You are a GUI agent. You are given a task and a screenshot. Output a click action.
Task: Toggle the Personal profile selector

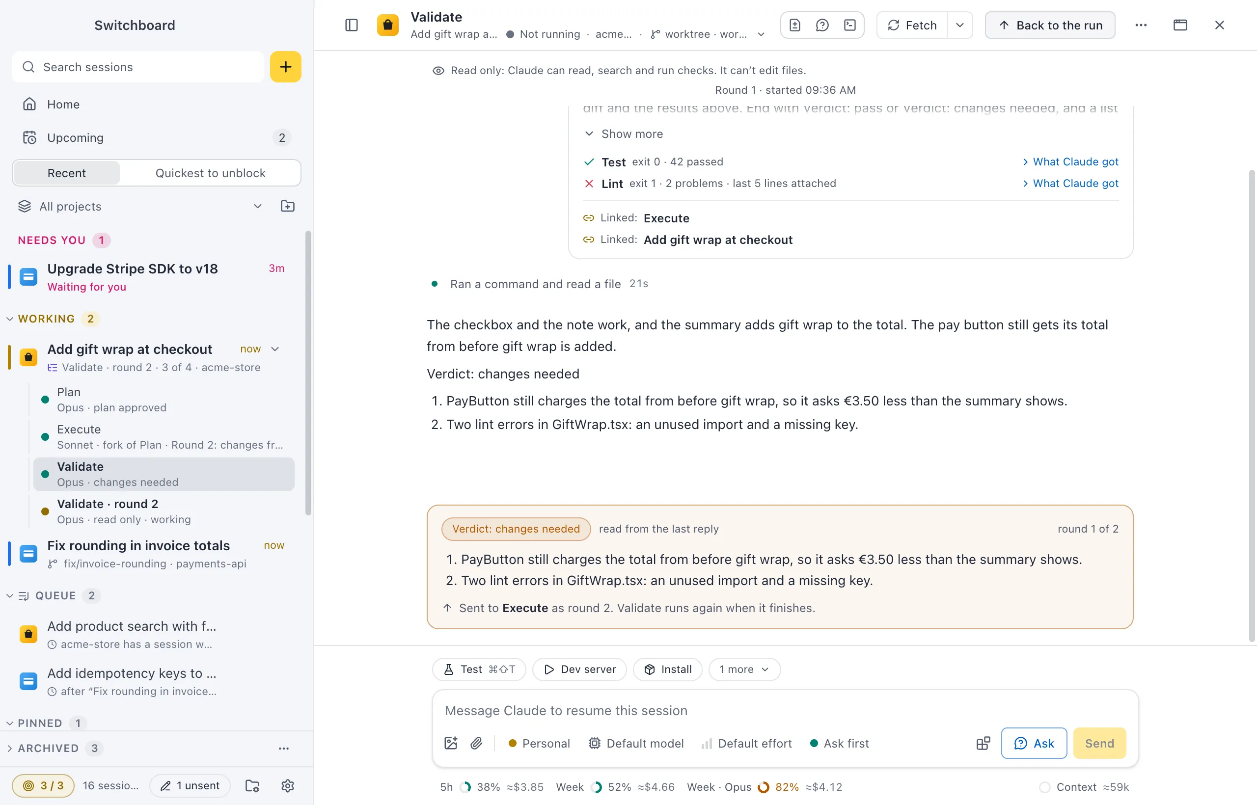click(539, 743)
